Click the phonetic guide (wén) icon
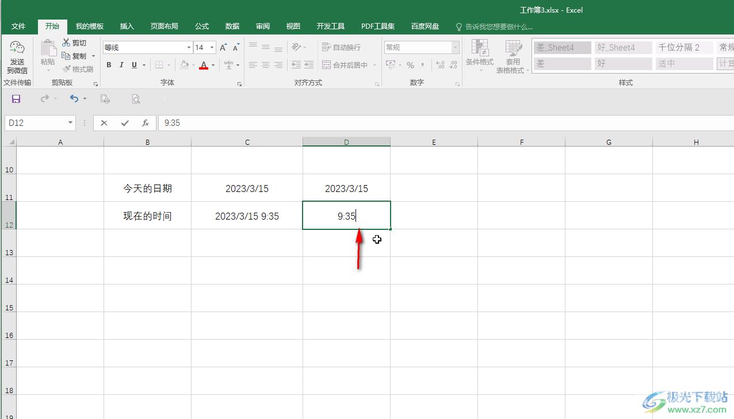Screen dimensions: 734x419 click(229, 65)
